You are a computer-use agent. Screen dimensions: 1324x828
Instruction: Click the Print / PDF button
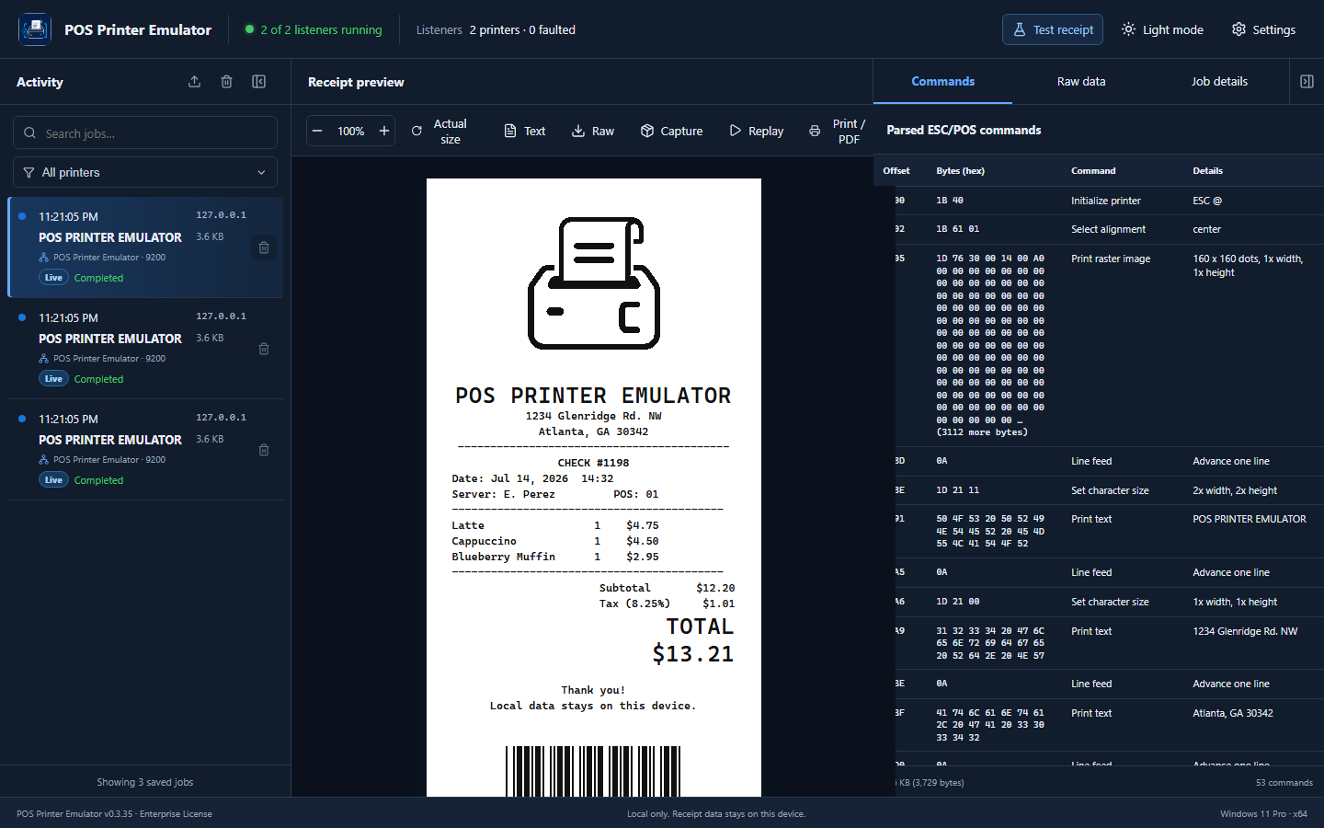pos(838,131)
